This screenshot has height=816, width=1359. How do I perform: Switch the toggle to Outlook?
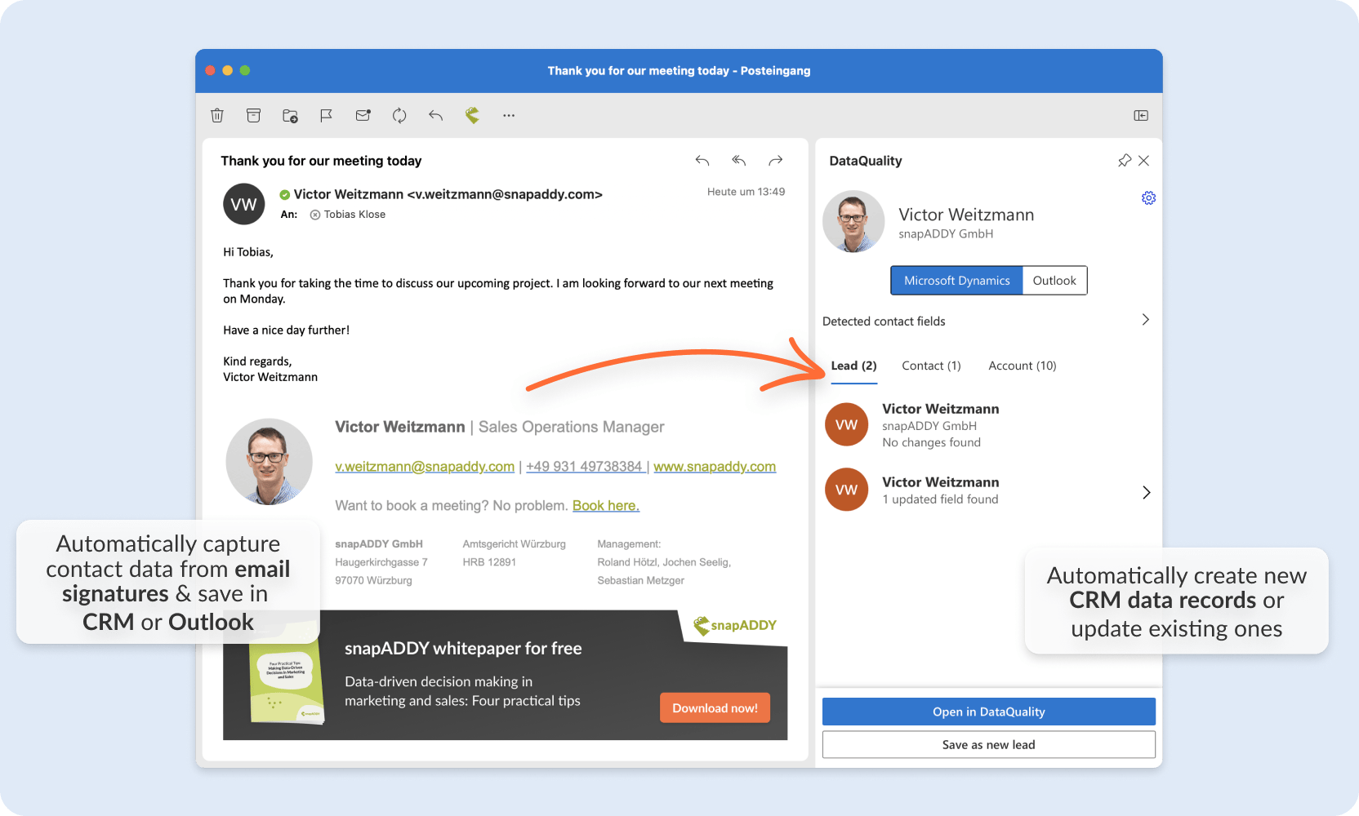(x=1054, y=281)
